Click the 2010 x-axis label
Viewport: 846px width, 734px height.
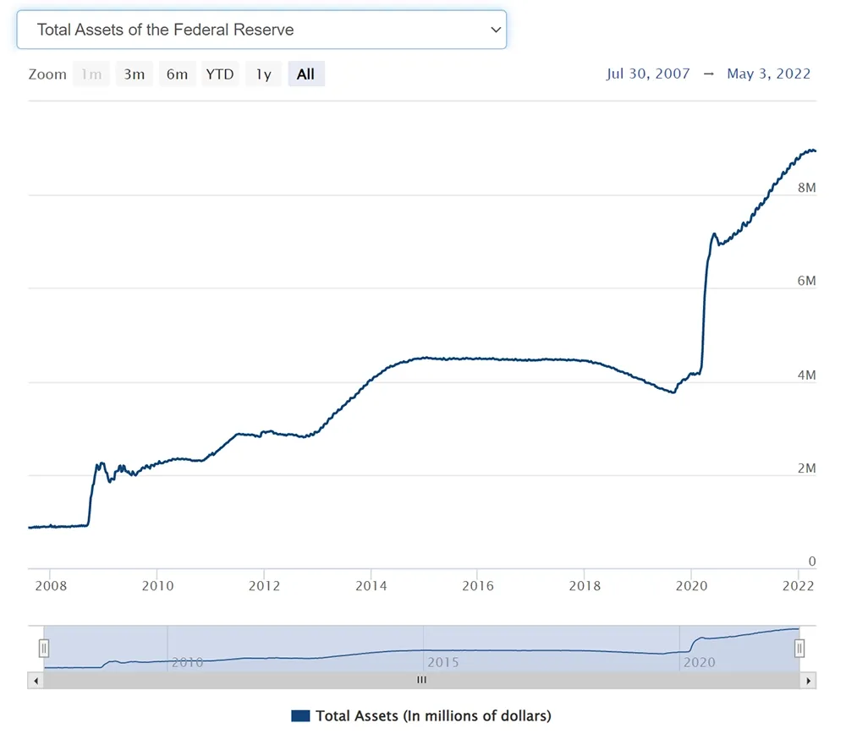[x=157, y=586]
